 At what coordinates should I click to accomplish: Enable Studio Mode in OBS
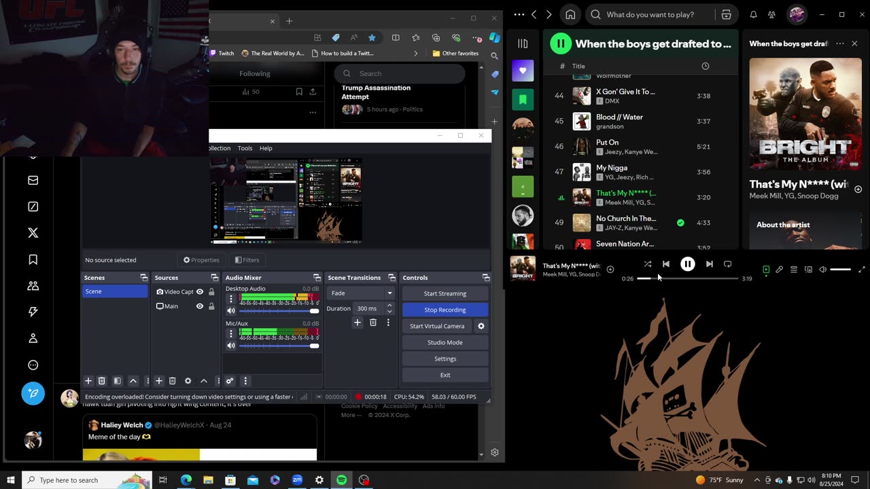445,342
